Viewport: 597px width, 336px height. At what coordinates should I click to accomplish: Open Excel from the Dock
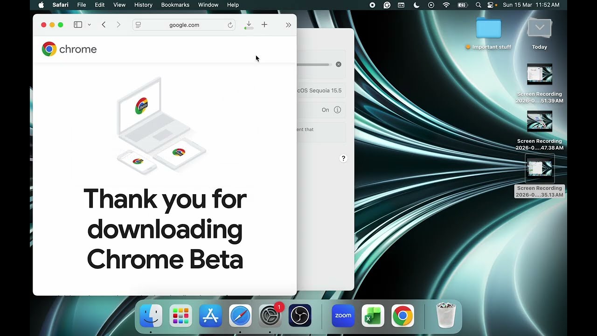pos(373,316)
